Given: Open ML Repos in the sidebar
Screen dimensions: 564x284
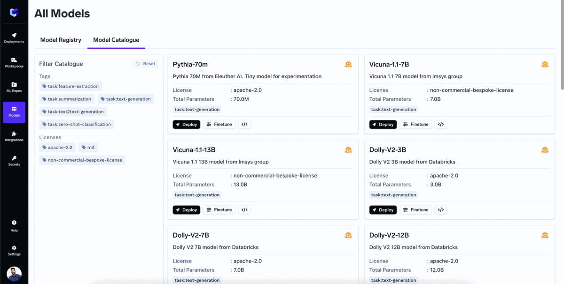Looking at the screenshot, I should 14,87.
